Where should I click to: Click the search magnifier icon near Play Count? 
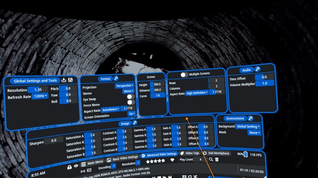pyautogui.click(x=211, y=159)
